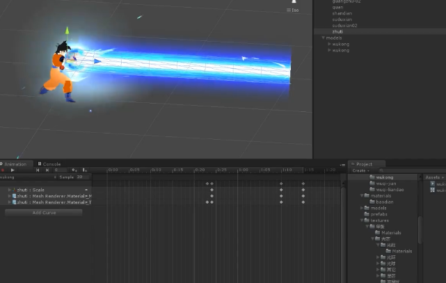Viewport: 446px width, 283px height.
Task: Select the Project tab
Action: [367, 164]
